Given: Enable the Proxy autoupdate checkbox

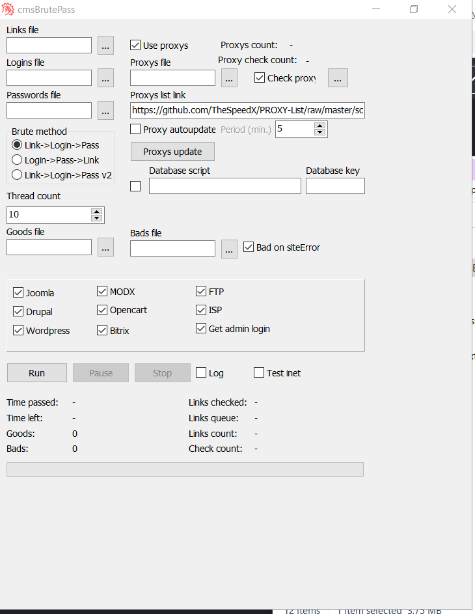Looking at the screenshot, I should click(x=135, y=129).
